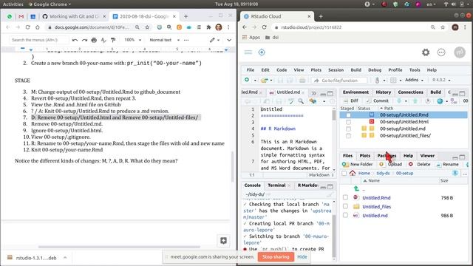
Task: Open the Markdown file type selector in editor status bar
Action: (321, 175)
